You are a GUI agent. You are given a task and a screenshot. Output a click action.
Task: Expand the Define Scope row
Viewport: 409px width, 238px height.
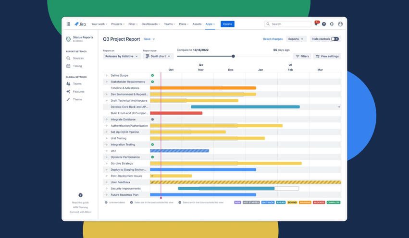point(107,75)
